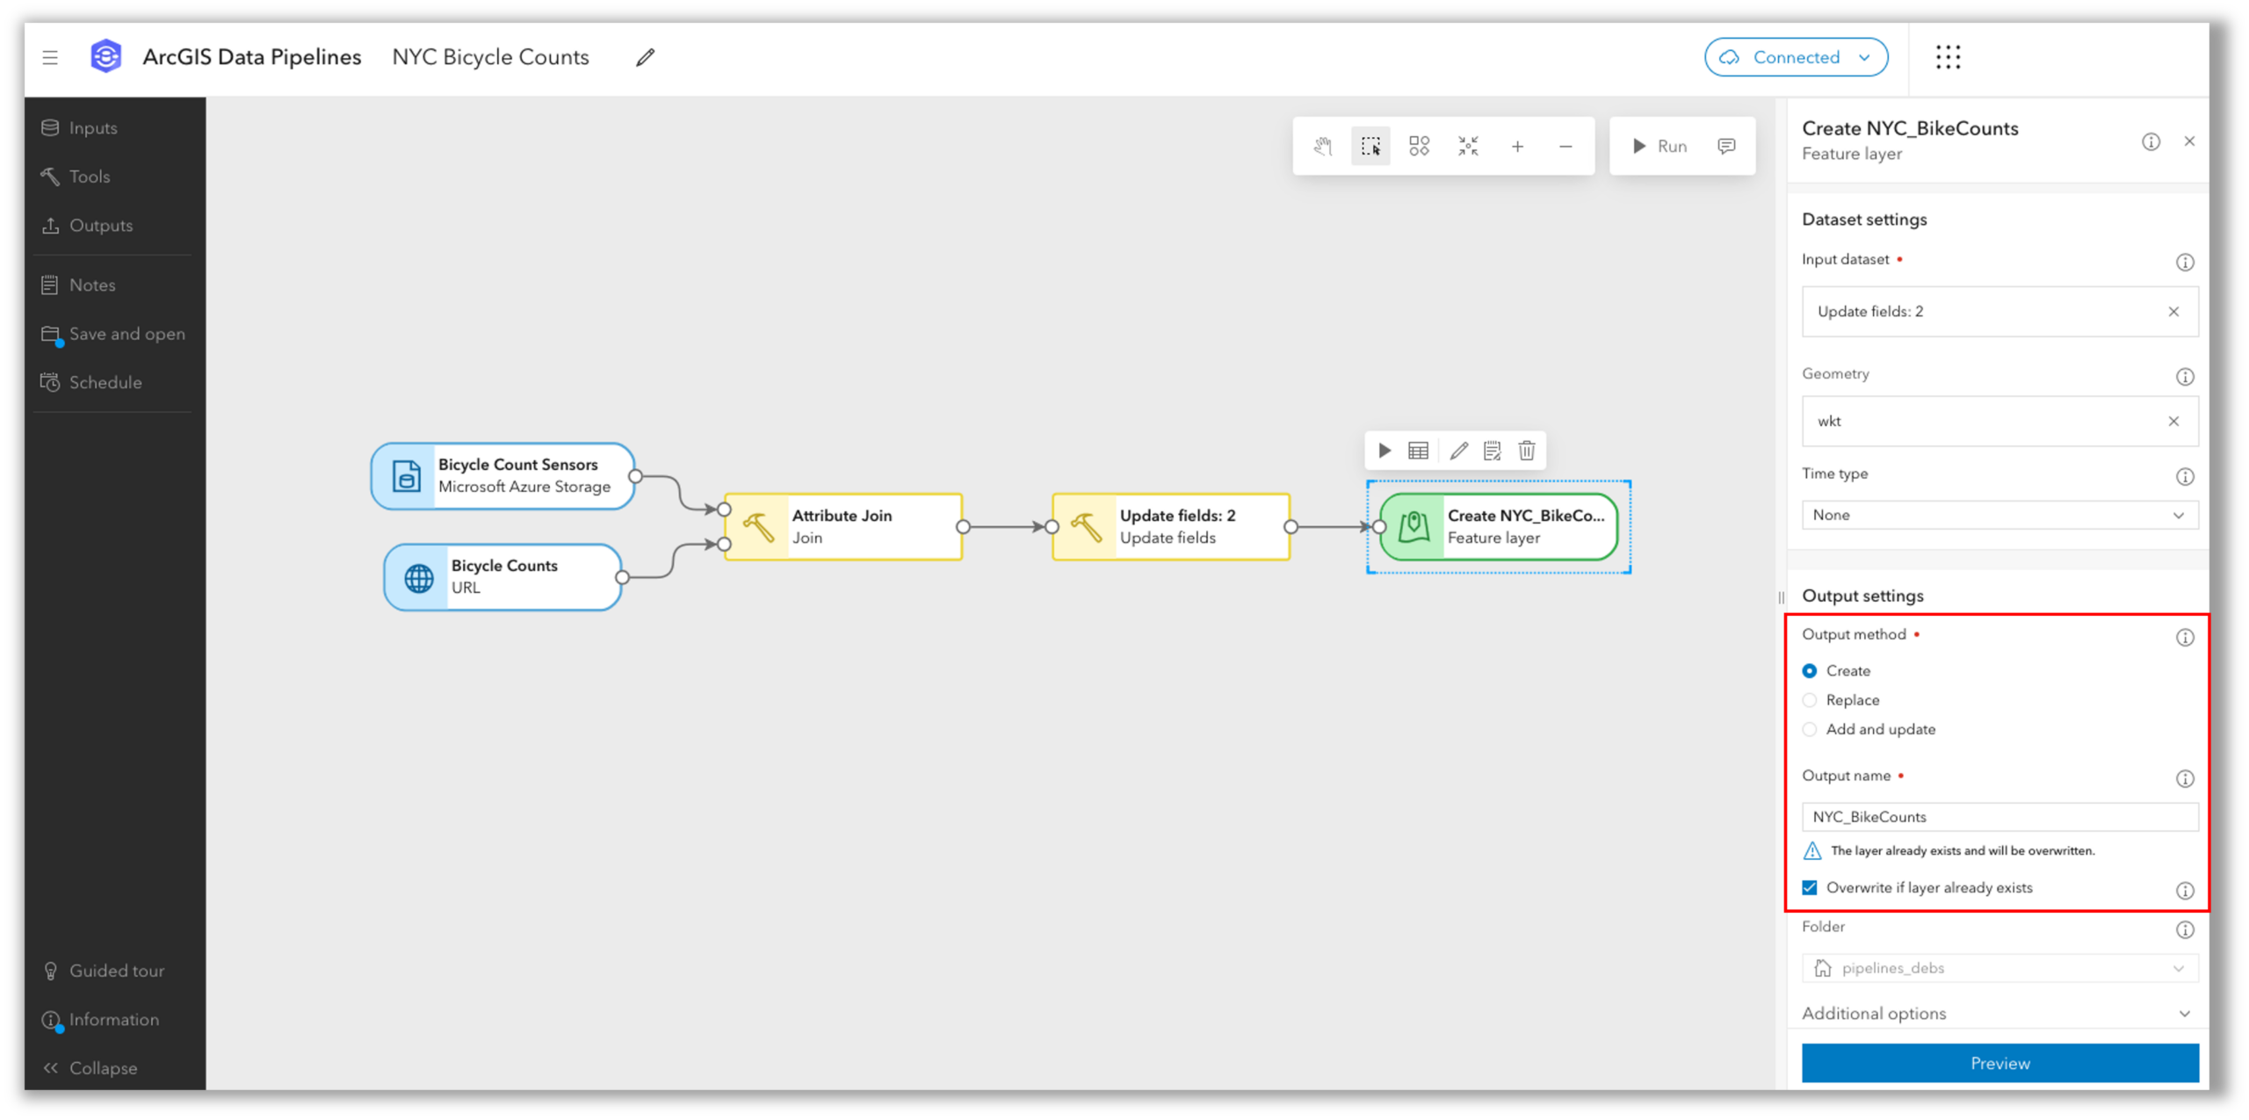Show Folder info tooltip

pos(2184,929)
